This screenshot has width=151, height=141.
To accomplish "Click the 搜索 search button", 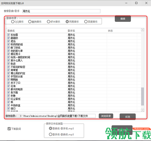I will click(x=123, y=19).
